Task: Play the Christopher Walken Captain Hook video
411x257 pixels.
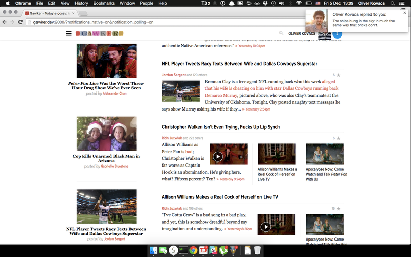Action: pos(217,157)
